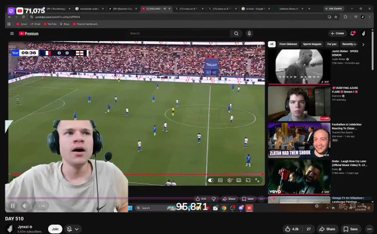Open Jynxzi channel avatar below DAY 510
The width and height of the screenshot is (377, 234).
tap(10, 228)
